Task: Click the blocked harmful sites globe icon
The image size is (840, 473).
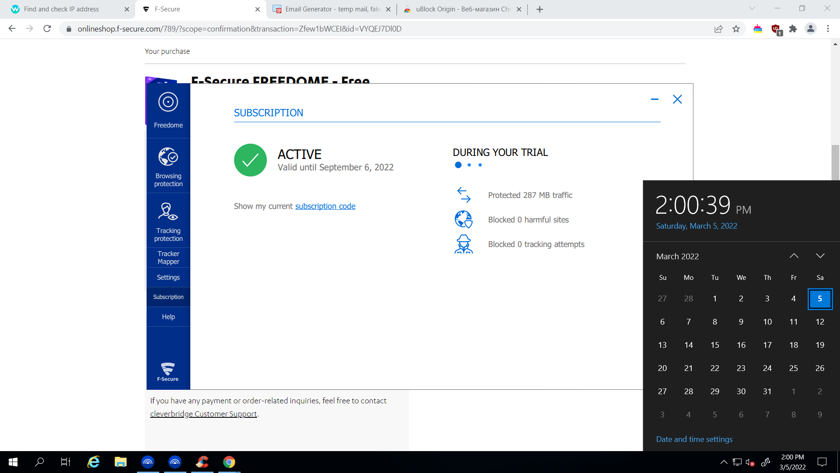Action: tap(464, 219)
